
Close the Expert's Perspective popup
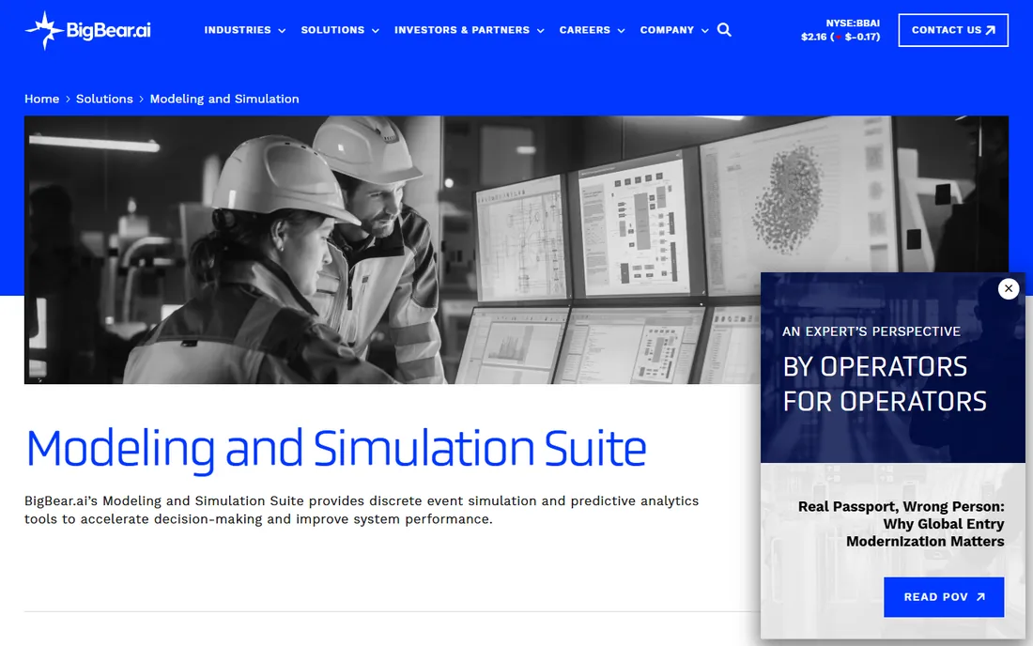1008,288
